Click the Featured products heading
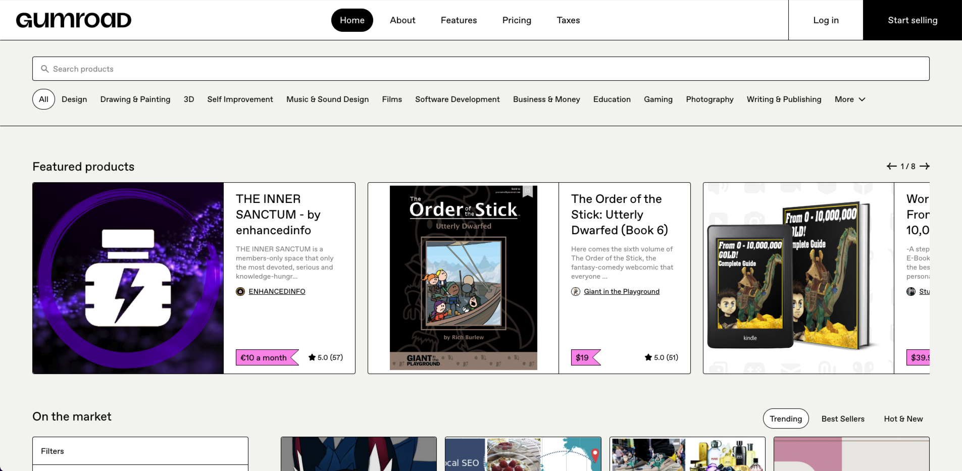 click(83, 167)
